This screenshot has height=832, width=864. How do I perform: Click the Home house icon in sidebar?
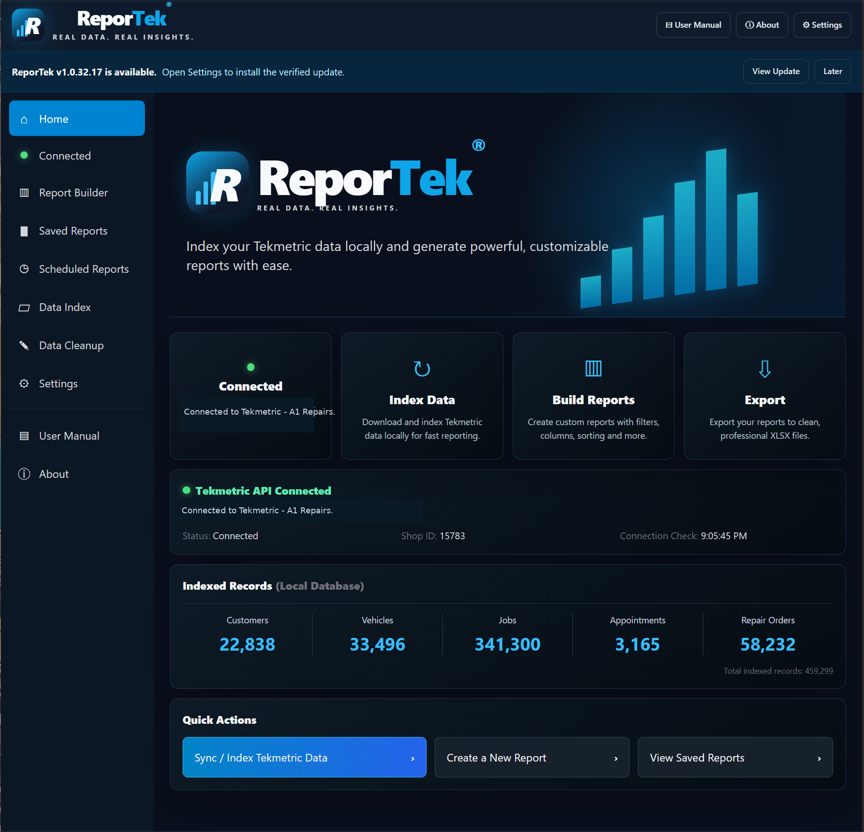click(x=24, y=120)
